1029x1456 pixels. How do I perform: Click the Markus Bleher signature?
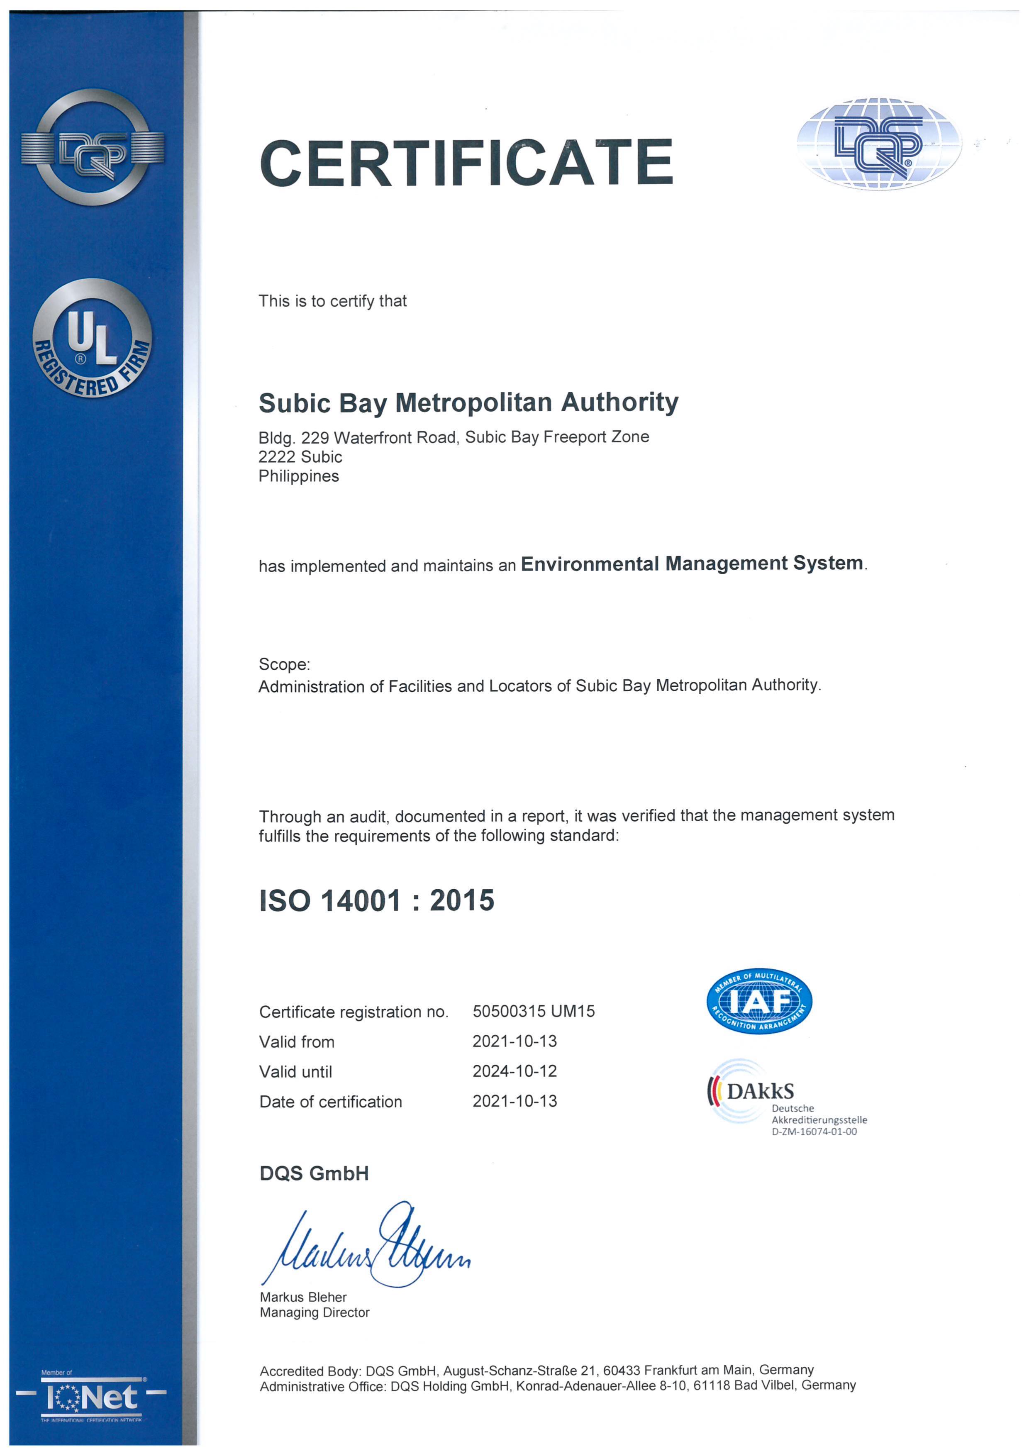366,1244
